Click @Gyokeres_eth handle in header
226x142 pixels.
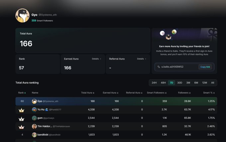[48, 15]
